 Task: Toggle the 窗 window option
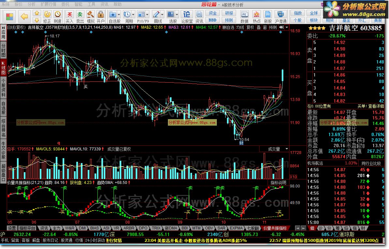pyautogui.click(x=265, y=27)
